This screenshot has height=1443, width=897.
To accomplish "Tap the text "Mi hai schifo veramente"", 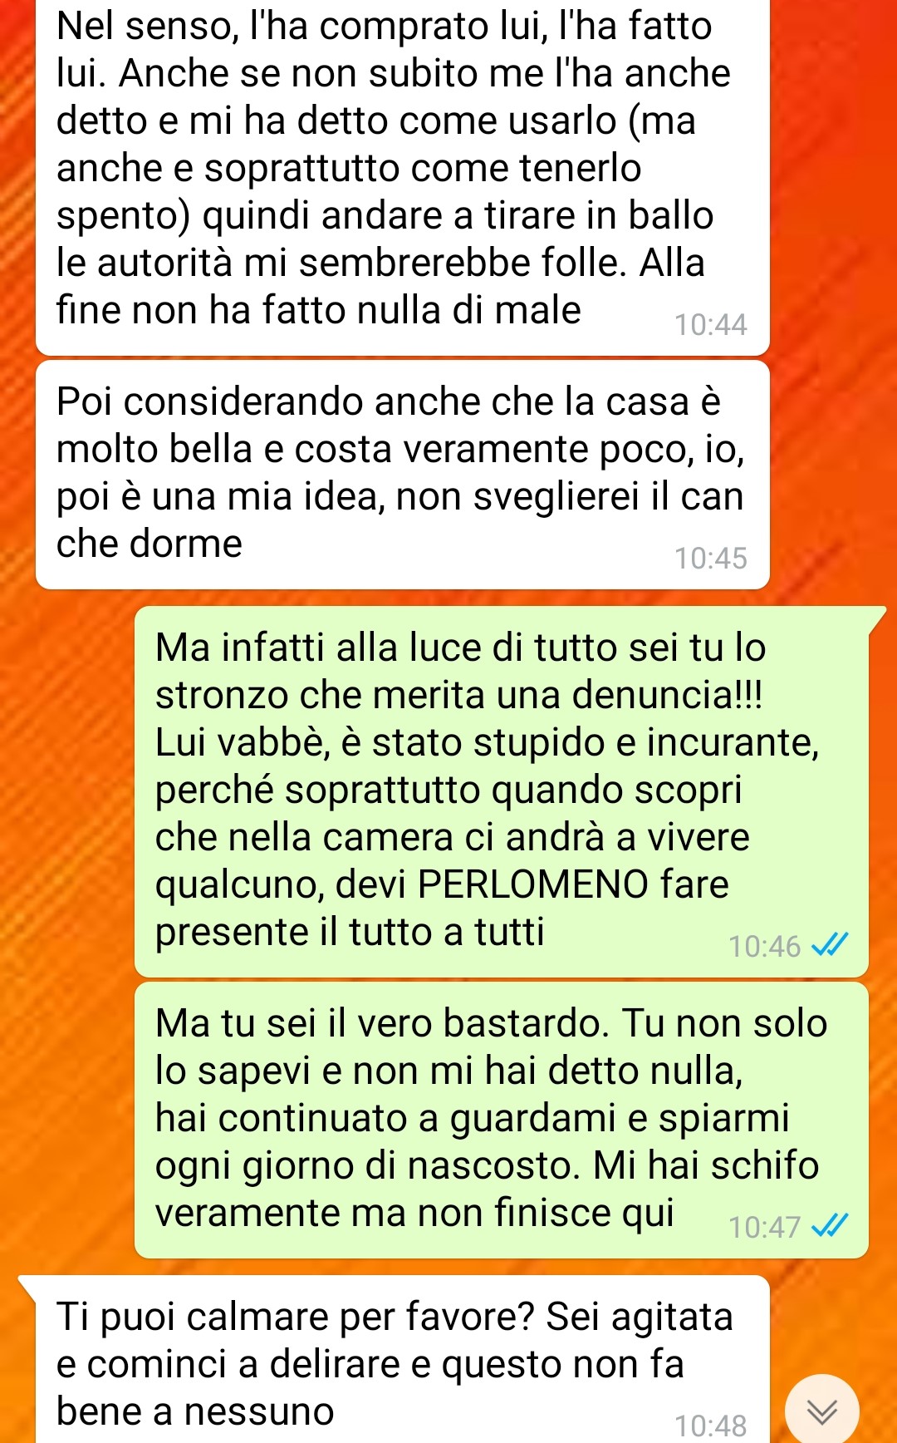I will click(488, 1189).
